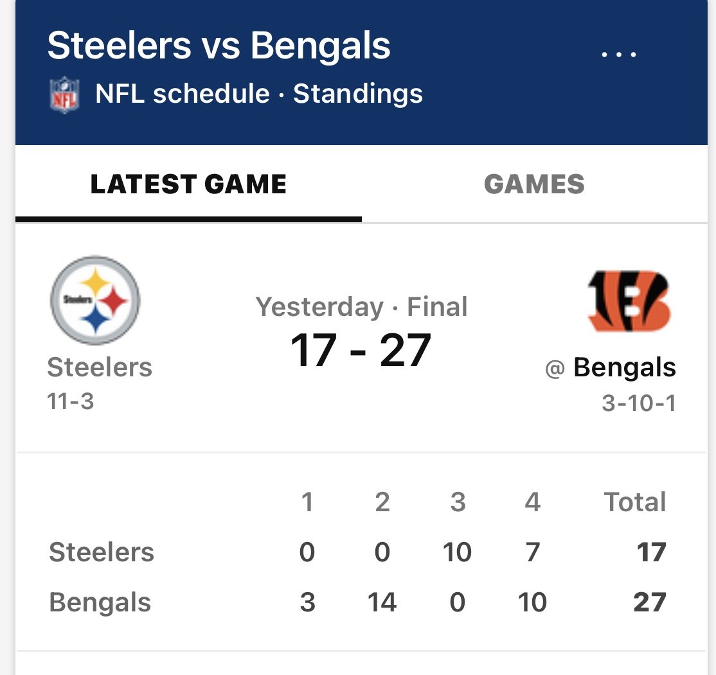Viewport: 716px width, 675px height.
Task: Click the Steelers vs Bengals title
Action: click(x=219, y=45)
